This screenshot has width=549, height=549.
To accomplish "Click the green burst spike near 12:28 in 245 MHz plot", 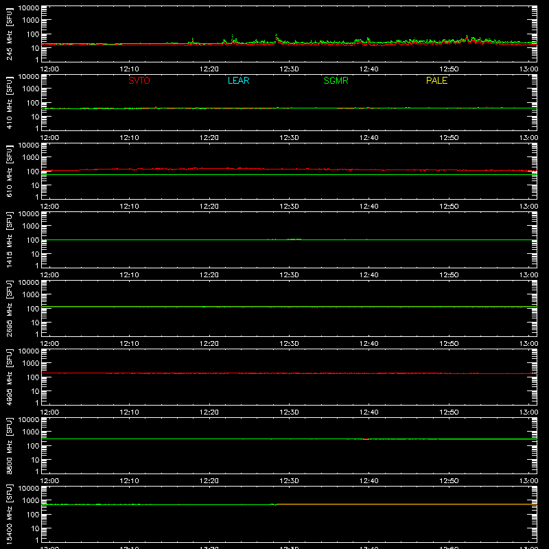I will pyautogui.click(x=277, y=36).
